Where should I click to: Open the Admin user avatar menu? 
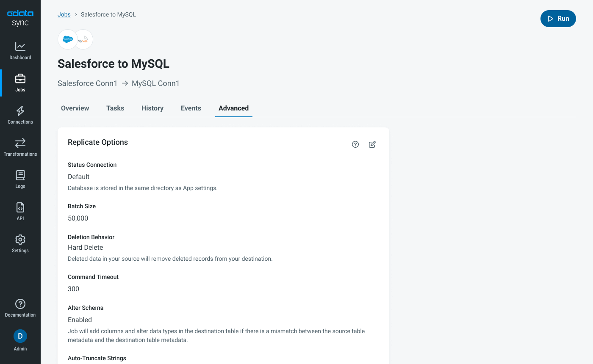coord(20,336)
